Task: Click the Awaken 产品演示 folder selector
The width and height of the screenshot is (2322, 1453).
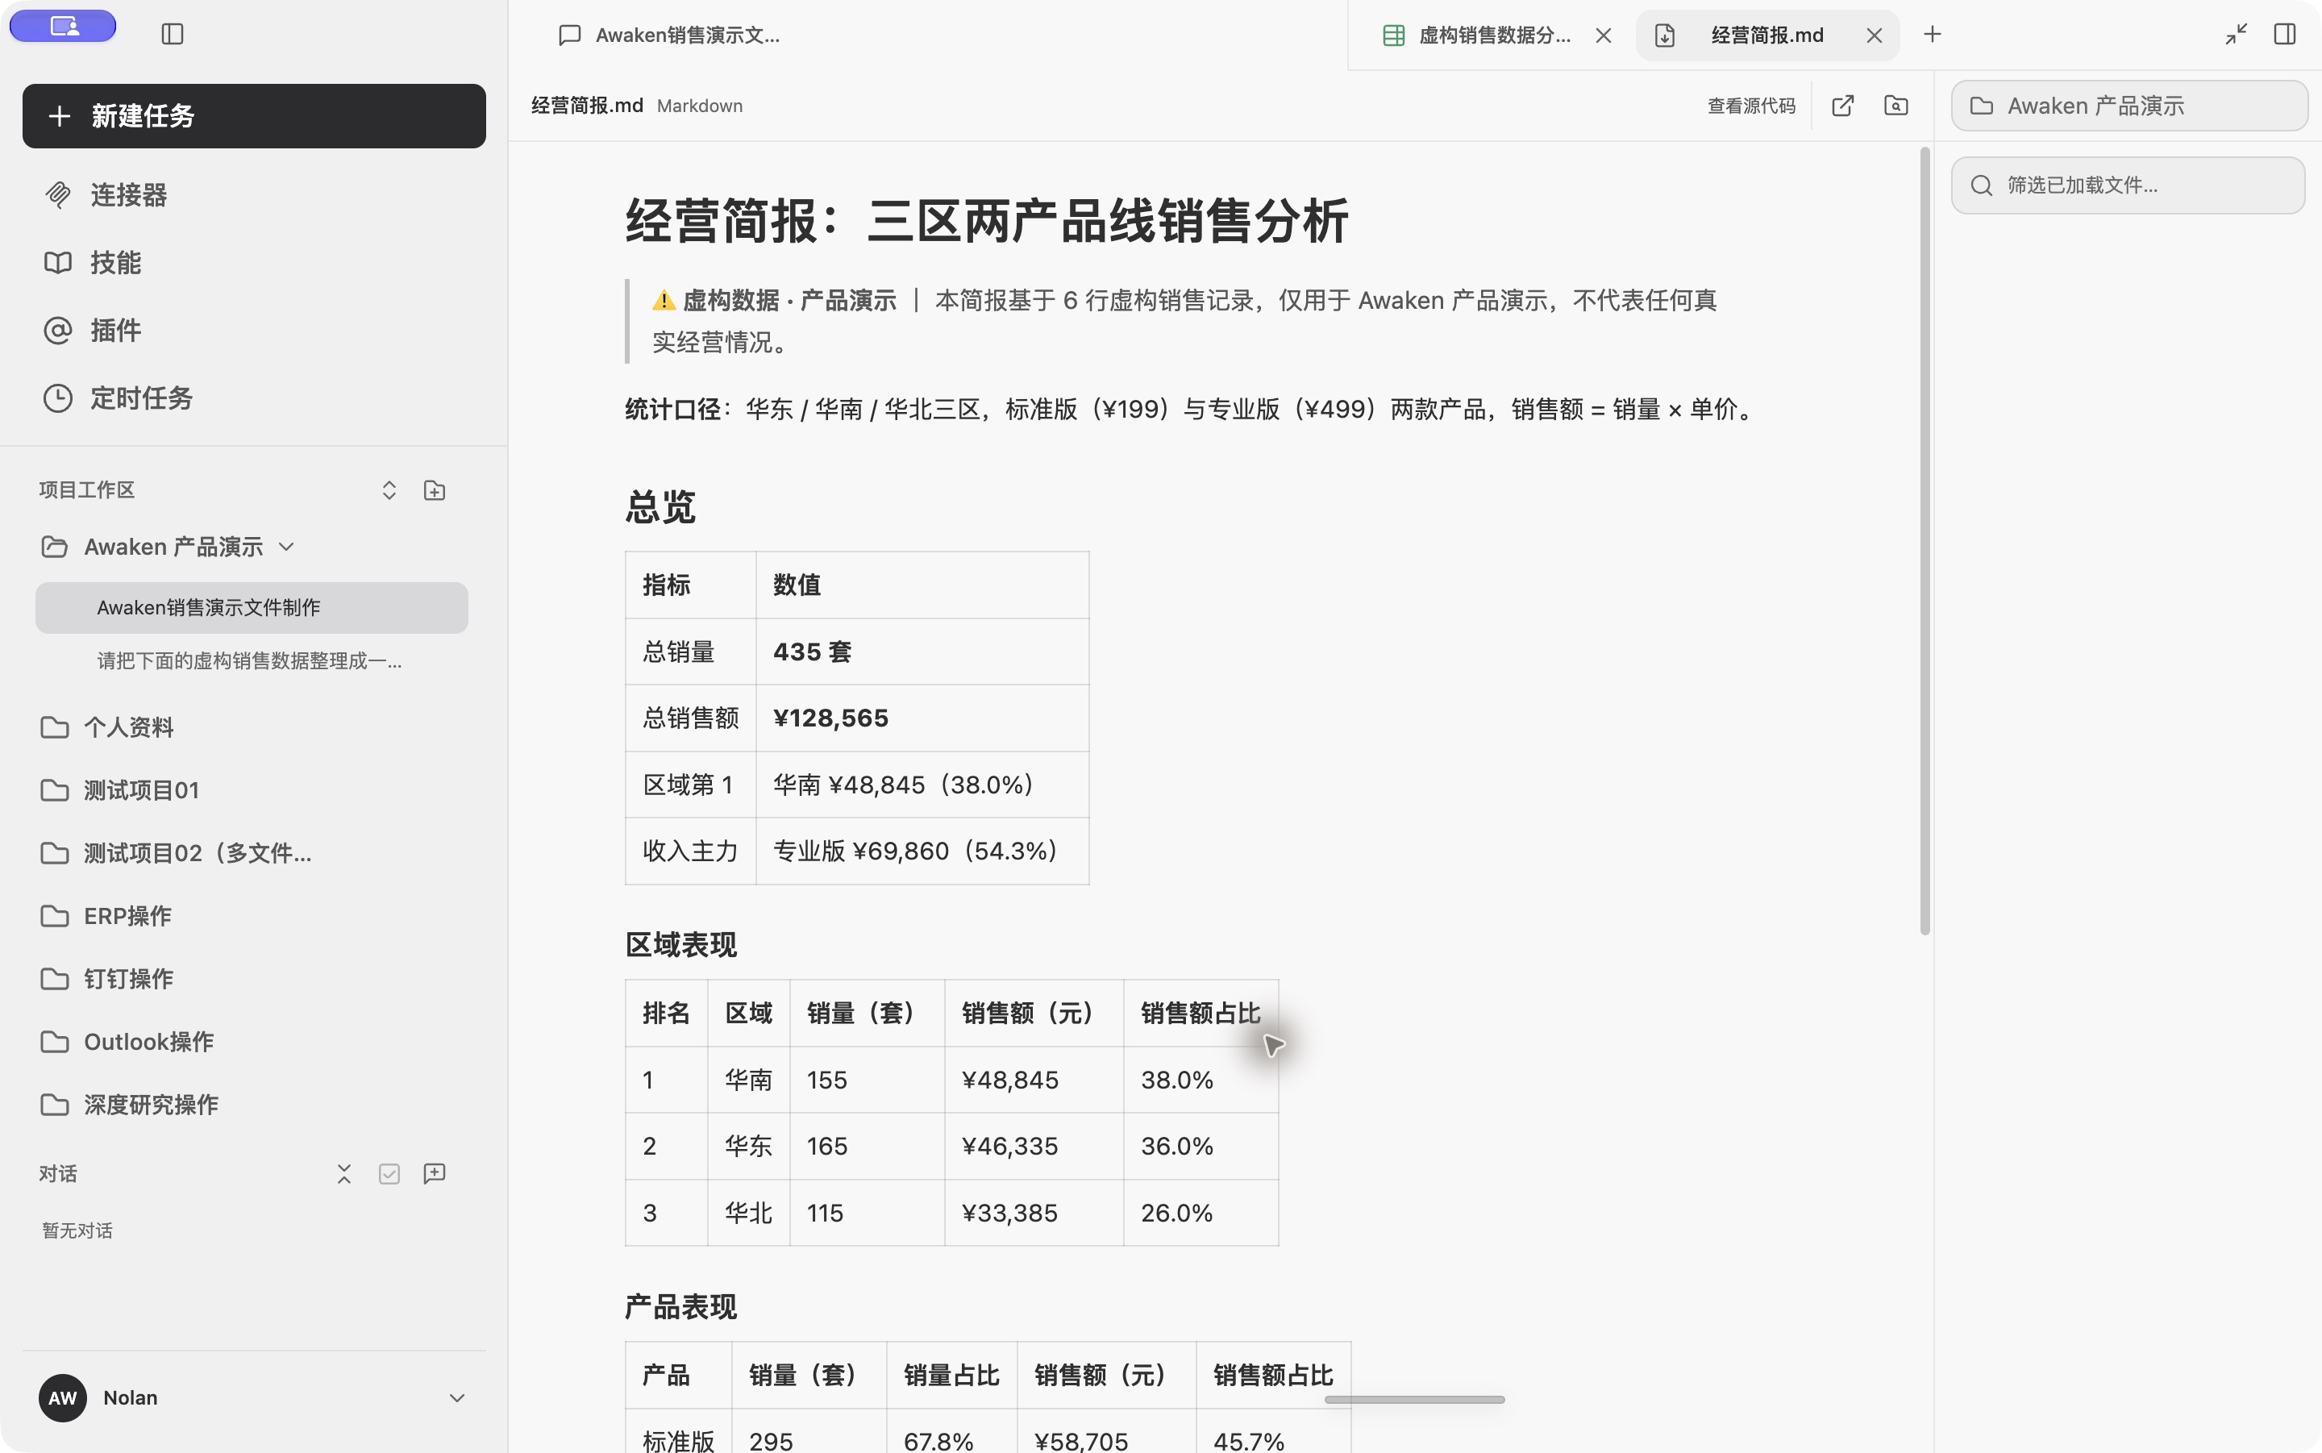Action: pyautogui.click(x=2128, y=106)
